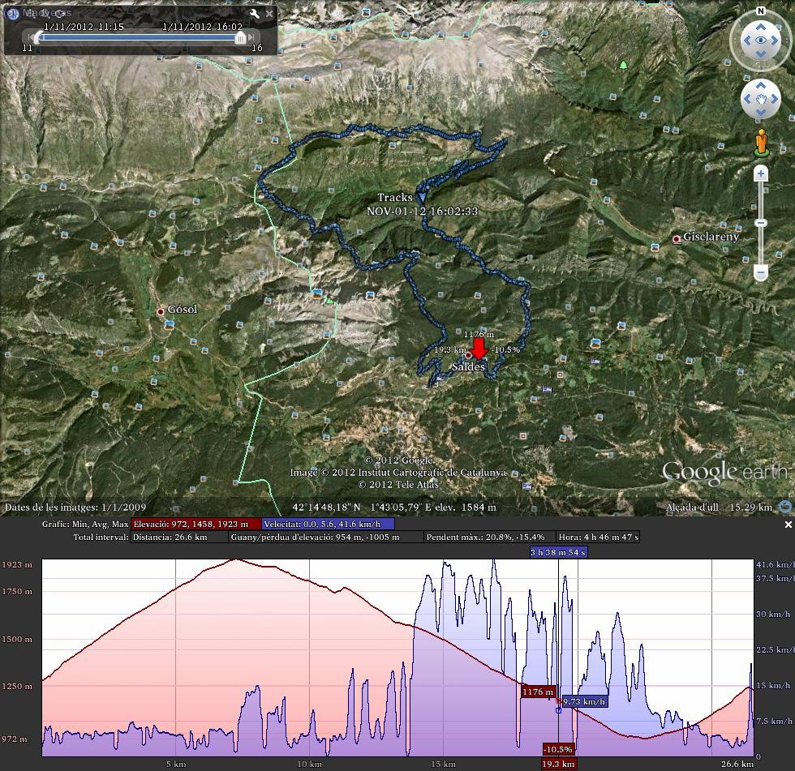Close the elevation profile panel
Viewport: 795px width, 771px height.
click(788, 525)
